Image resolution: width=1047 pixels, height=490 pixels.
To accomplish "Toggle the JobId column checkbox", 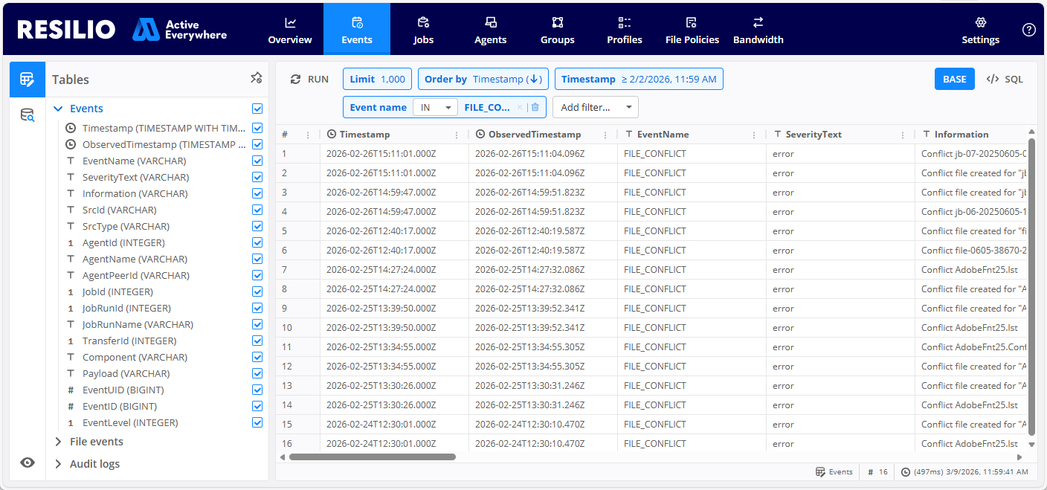I will tap(257, 291).
